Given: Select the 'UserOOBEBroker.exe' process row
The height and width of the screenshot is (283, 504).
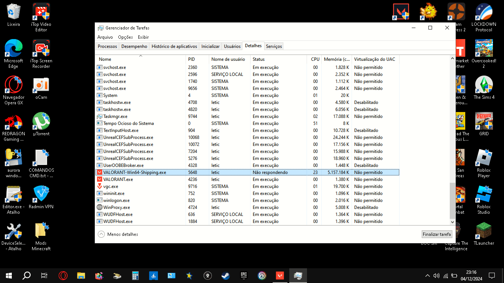Looking at the screenshot, I should click(247, 165).
